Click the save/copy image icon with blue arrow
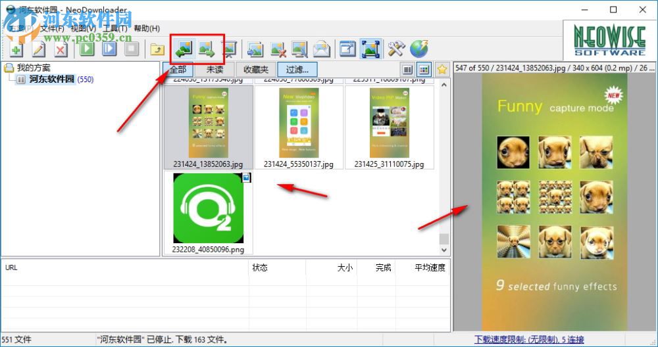This screenshot has width=658, height=347. 255,49
